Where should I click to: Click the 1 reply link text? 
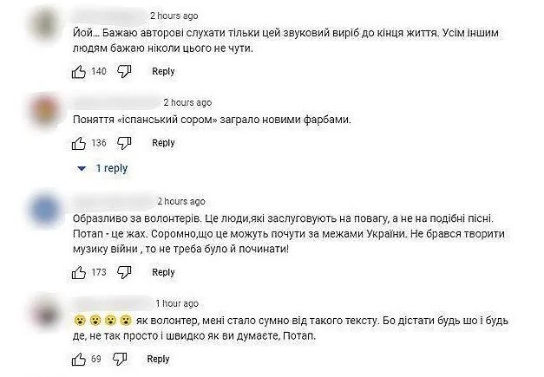(111, 168)
